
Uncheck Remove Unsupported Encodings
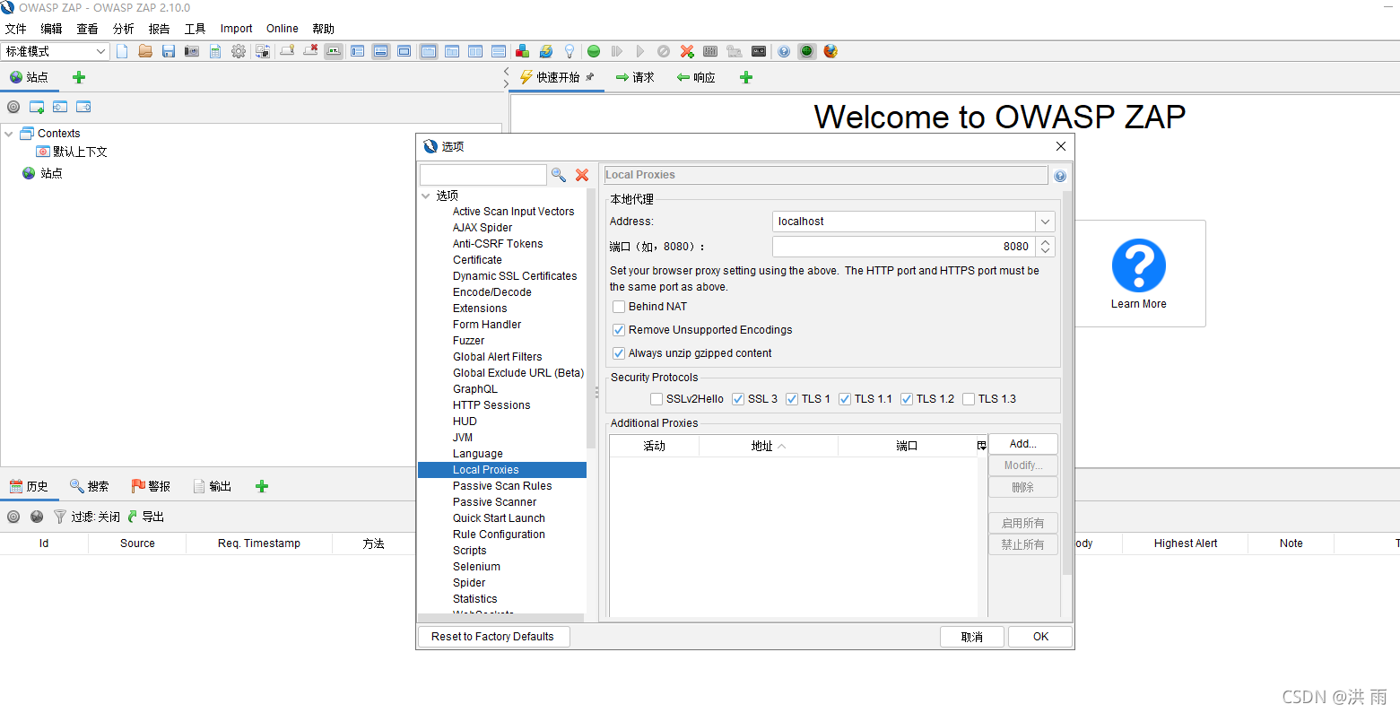tap(619, 330)
